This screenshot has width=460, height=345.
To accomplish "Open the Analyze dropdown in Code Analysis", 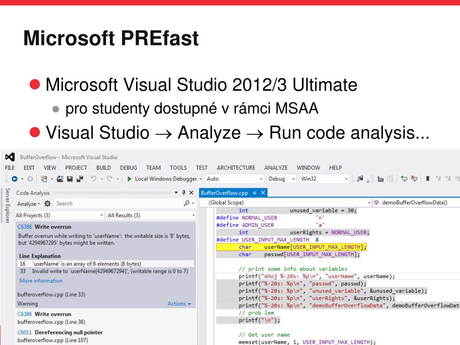I will click(28, 204).
